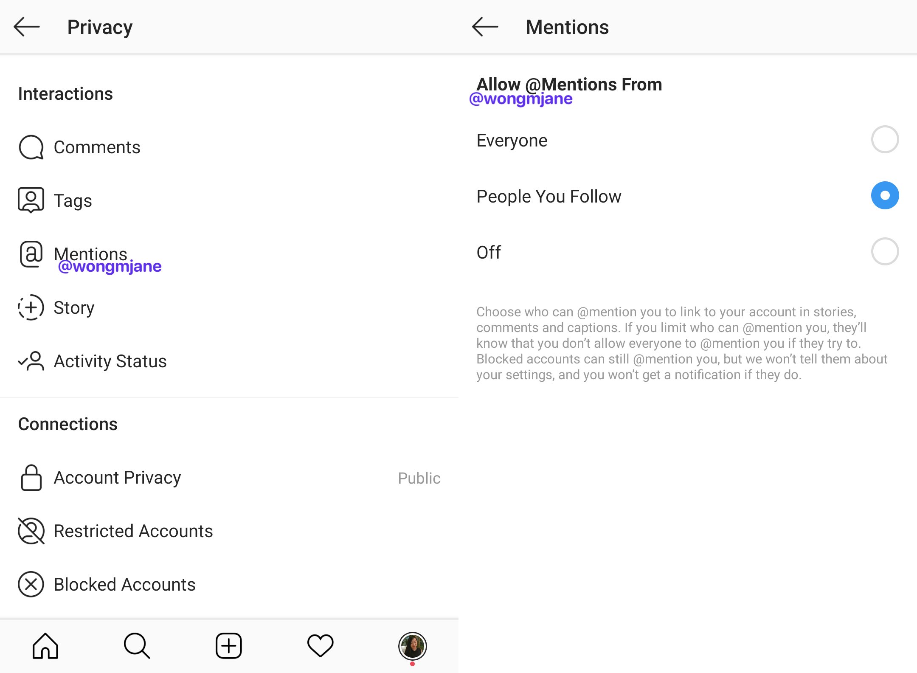The image size is (917, 673).
Task: Open your profile via the avatar thumbnail
Action: click(x=412, y=646)
